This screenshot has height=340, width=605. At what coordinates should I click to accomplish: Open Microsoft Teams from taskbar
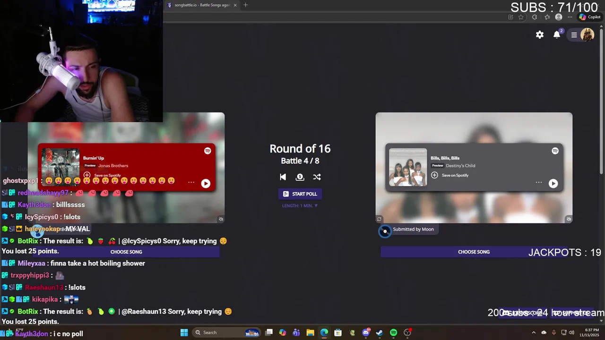click(x=296, y=332)
